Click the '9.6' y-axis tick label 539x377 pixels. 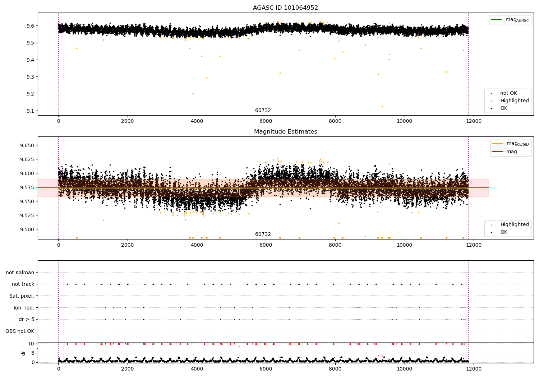pos(30,26)
